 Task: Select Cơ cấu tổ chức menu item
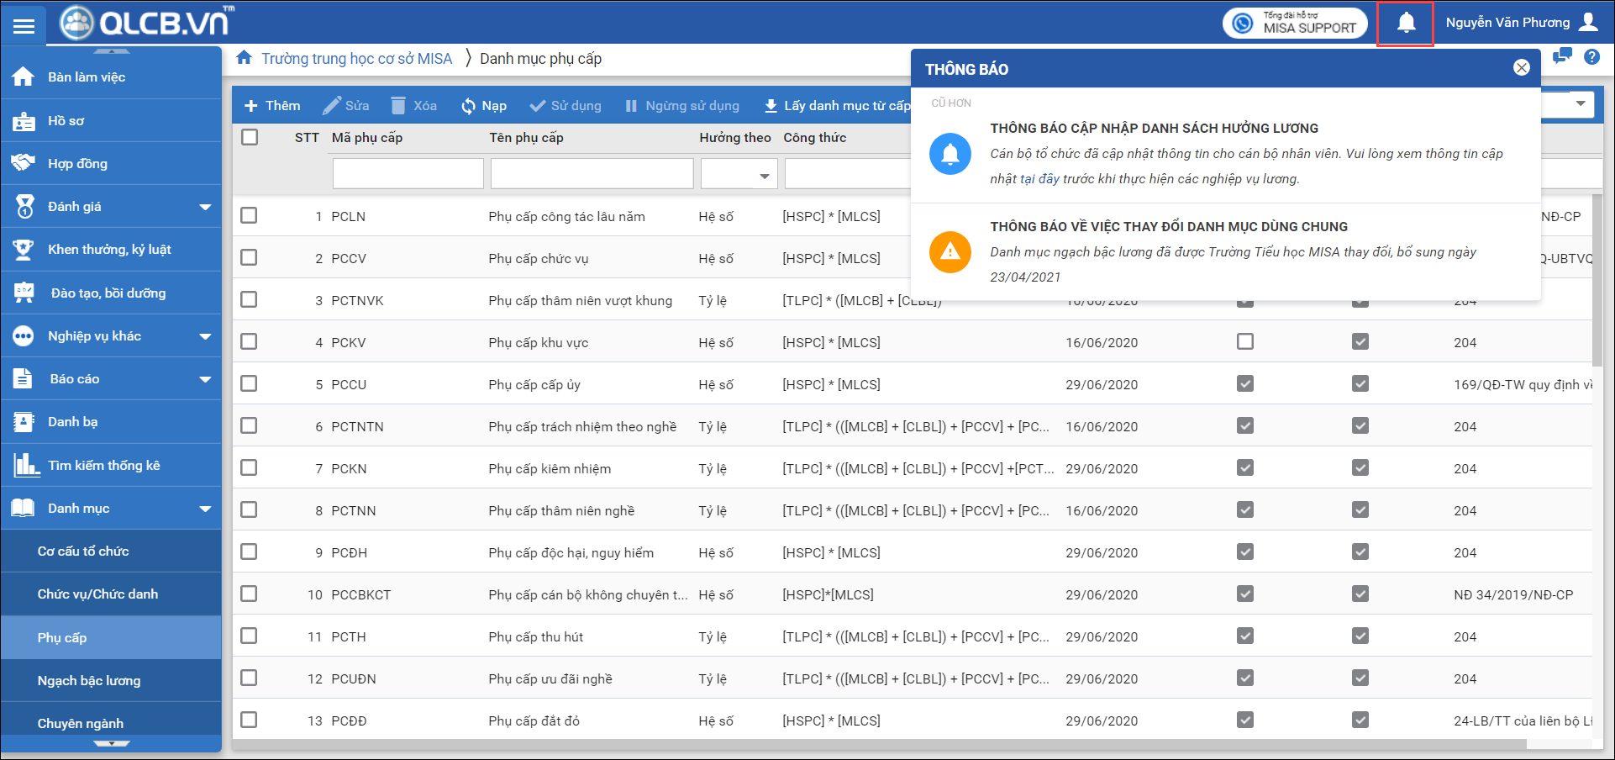tap(83, 552)
